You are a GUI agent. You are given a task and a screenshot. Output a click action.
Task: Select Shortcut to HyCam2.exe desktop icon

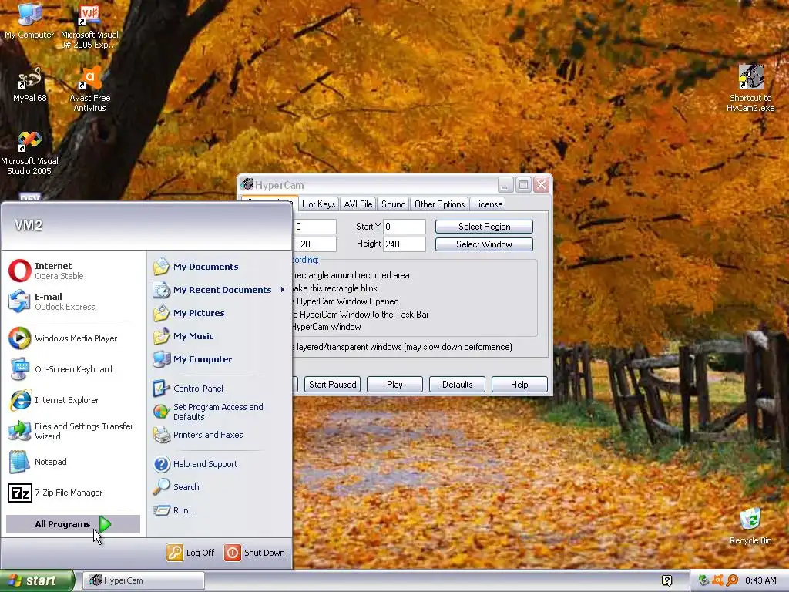[750, 88]
